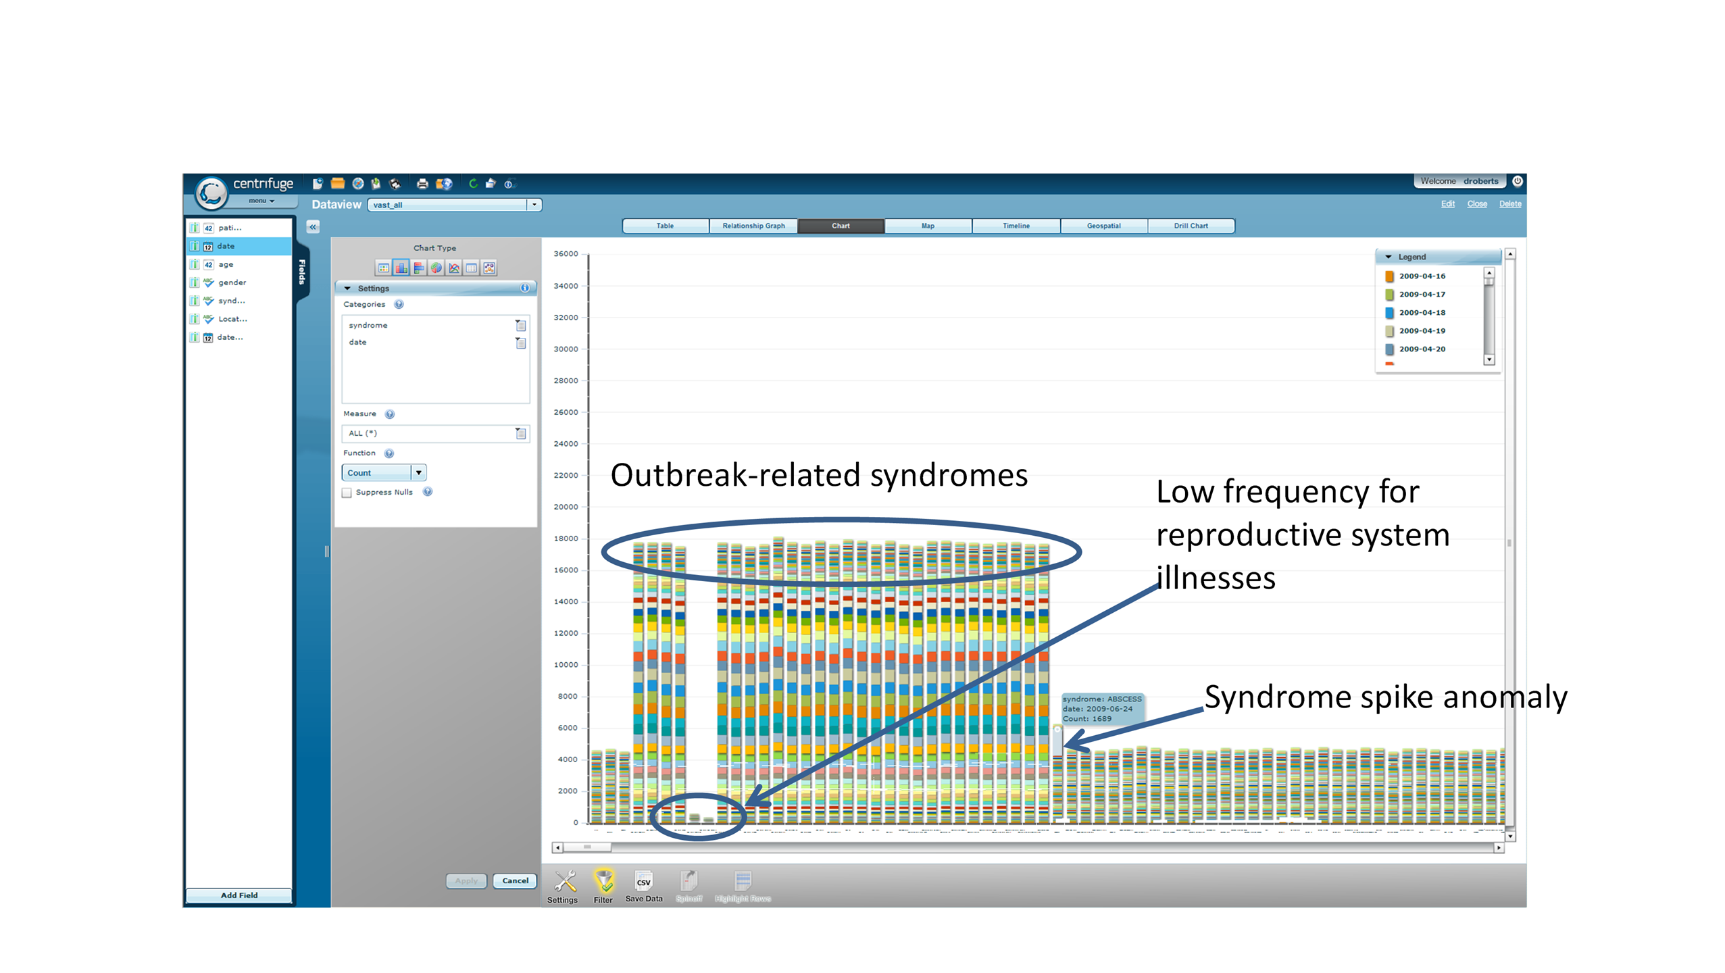Click the print icon in top toolbar
The height and width of the screenshot is (973, 1725).
422,184
